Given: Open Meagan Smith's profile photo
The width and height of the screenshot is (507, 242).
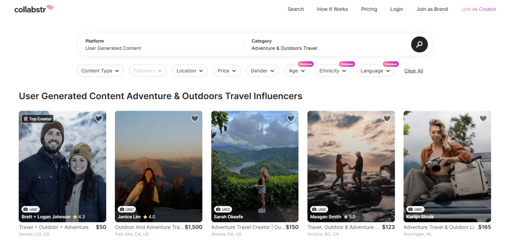Looking at the screenshot, I should [351, 163].
